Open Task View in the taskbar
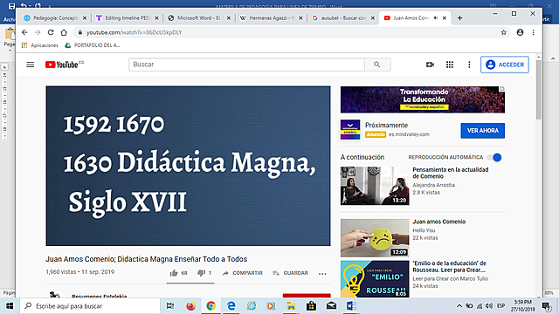This screenshot has height=314, width=559. coord(170,306)
